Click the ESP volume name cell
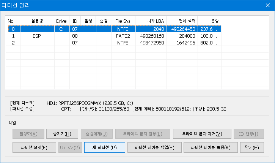Screen dimensions: 275x163 pyautogui.click(x=37, y=36)
